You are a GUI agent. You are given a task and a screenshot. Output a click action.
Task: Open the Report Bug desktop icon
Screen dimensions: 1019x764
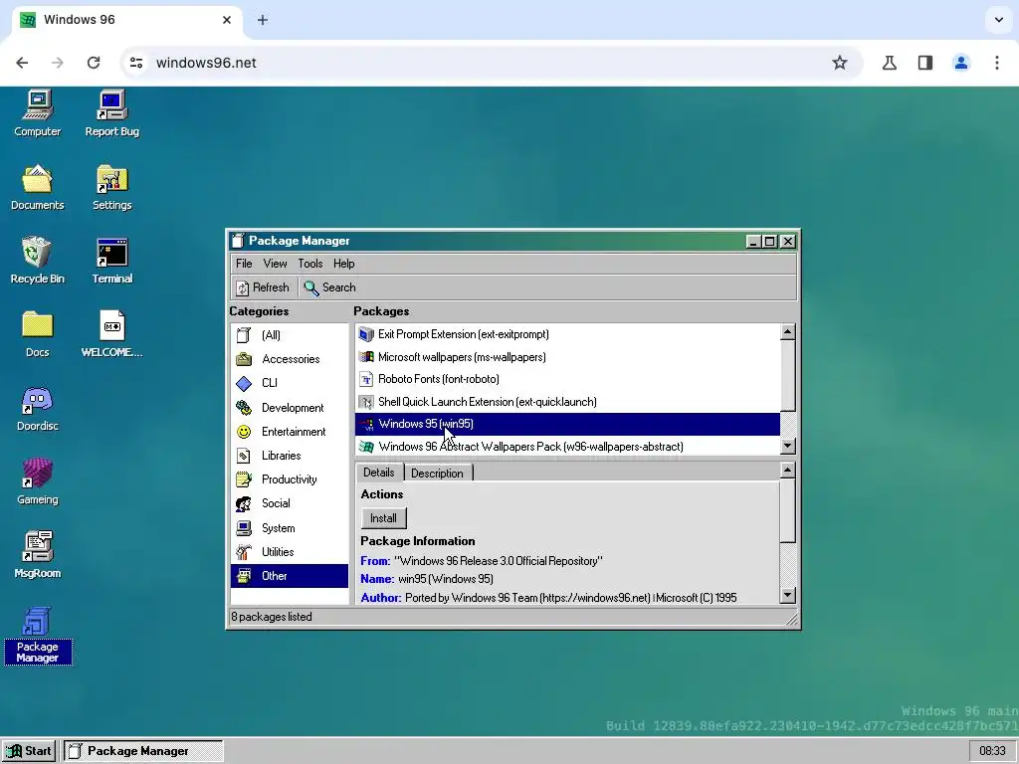[x=111, y=113]
